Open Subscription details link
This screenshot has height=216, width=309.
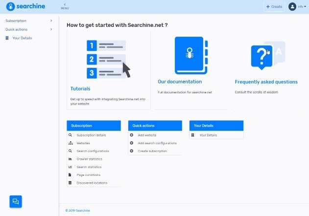tap(91, 135)
